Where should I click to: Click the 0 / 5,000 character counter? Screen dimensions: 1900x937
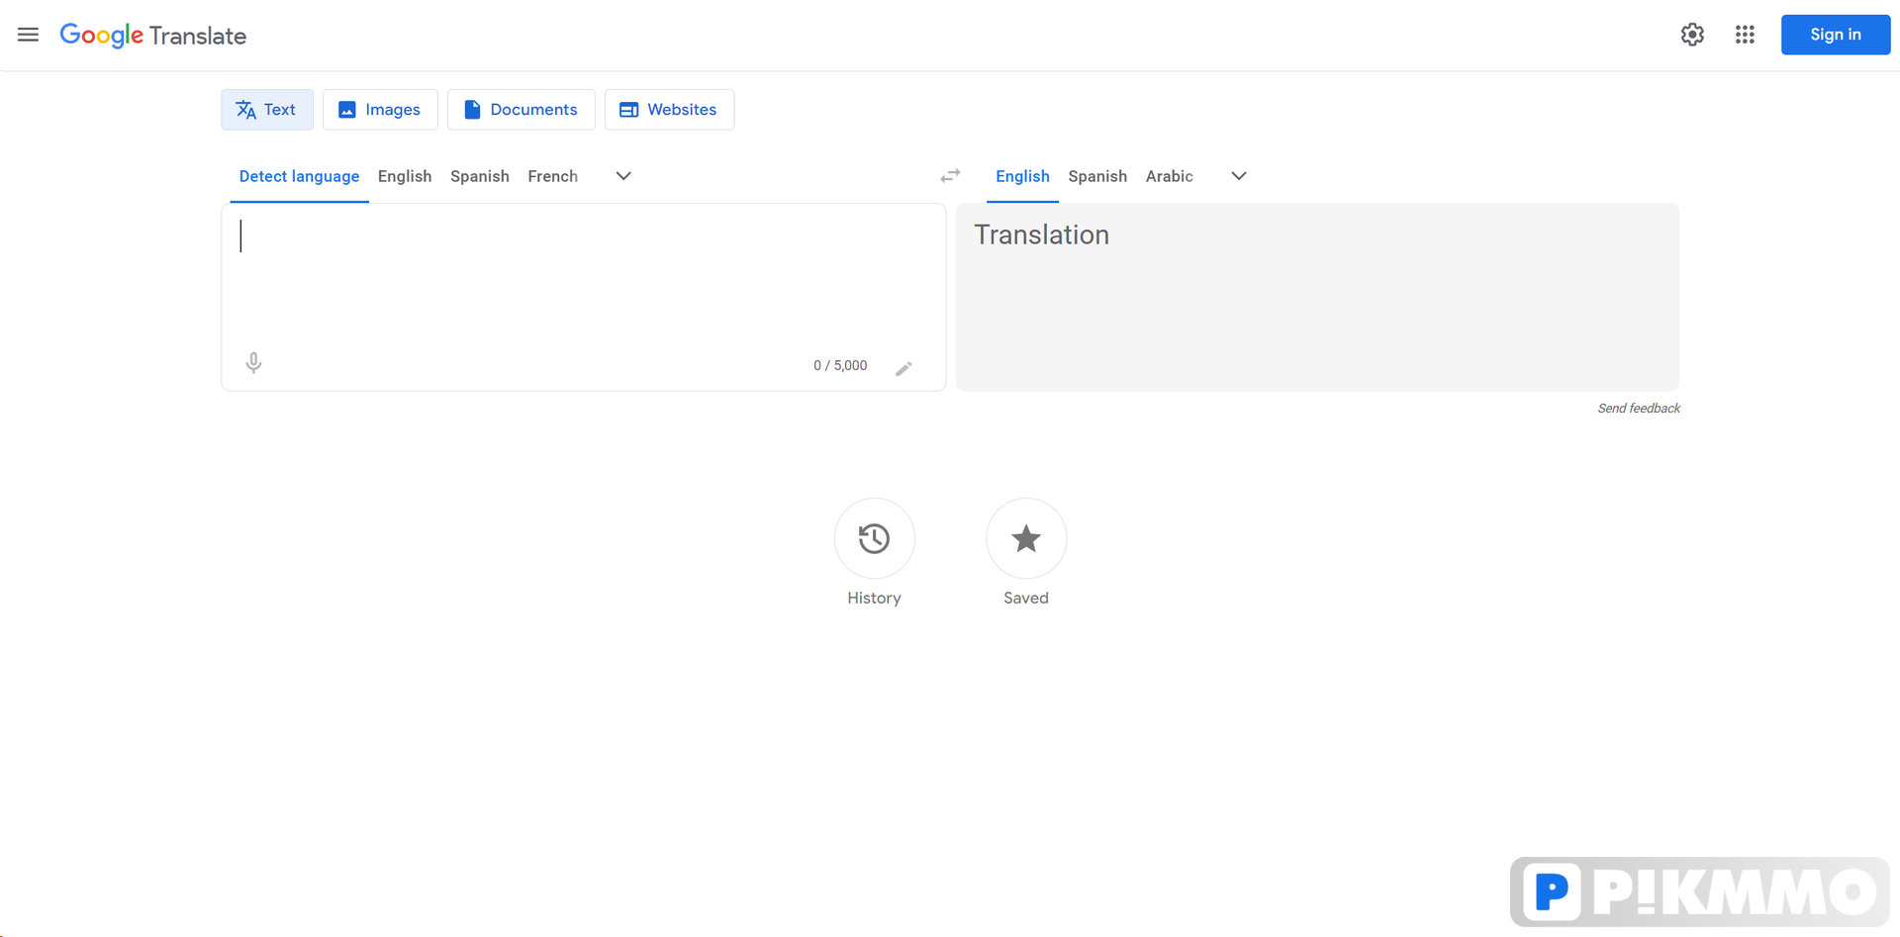tap(840, 366)
